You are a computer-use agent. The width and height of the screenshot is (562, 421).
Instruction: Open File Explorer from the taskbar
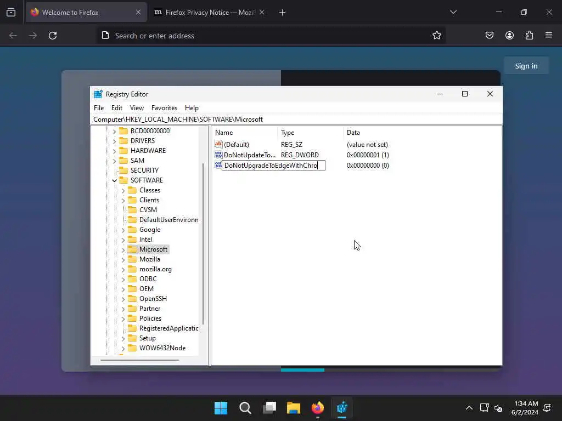[294, 408]
